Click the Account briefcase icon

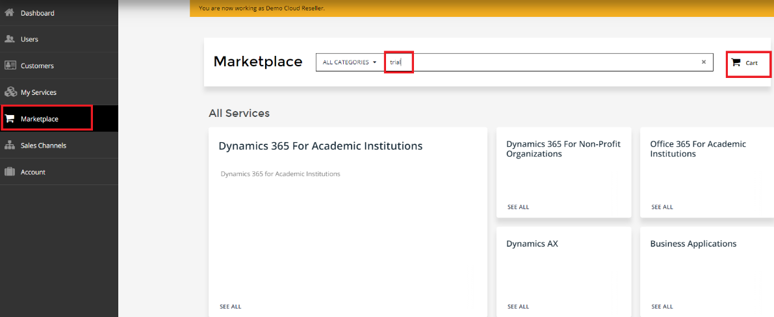point(9,172)
